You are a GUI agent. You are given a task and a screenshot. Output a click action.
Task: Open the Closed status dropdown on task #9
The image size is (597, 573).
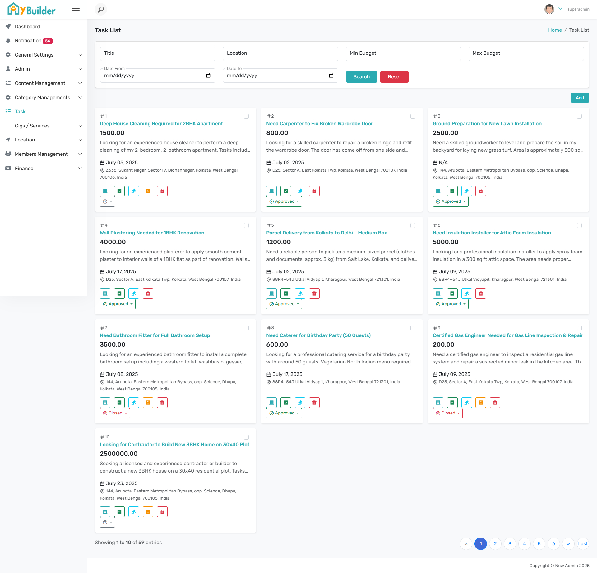pyautogui.click(x=447, y=413)
